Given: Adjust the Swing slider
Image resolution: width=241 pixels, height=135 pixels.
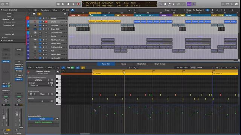Looking at the screenshot, I should [43, 85].
